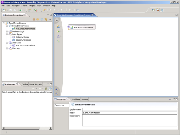Switch to the Problems tab
Screen dimensions: 180x135
76,99
